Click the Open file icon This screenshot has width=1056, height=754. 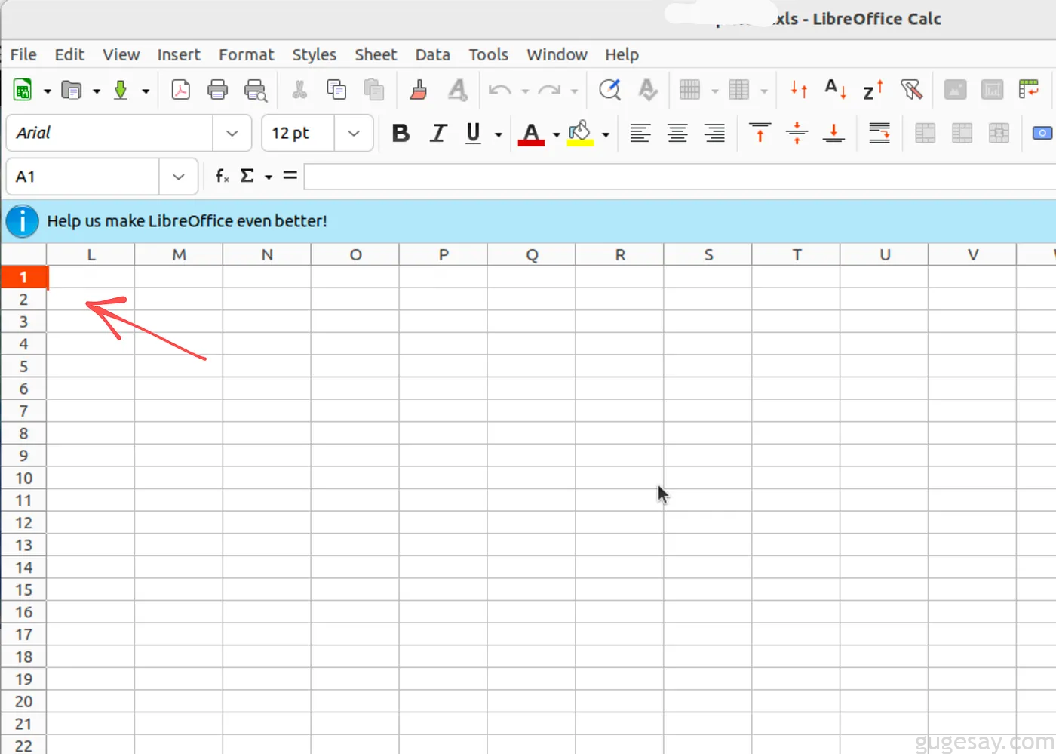72,91
